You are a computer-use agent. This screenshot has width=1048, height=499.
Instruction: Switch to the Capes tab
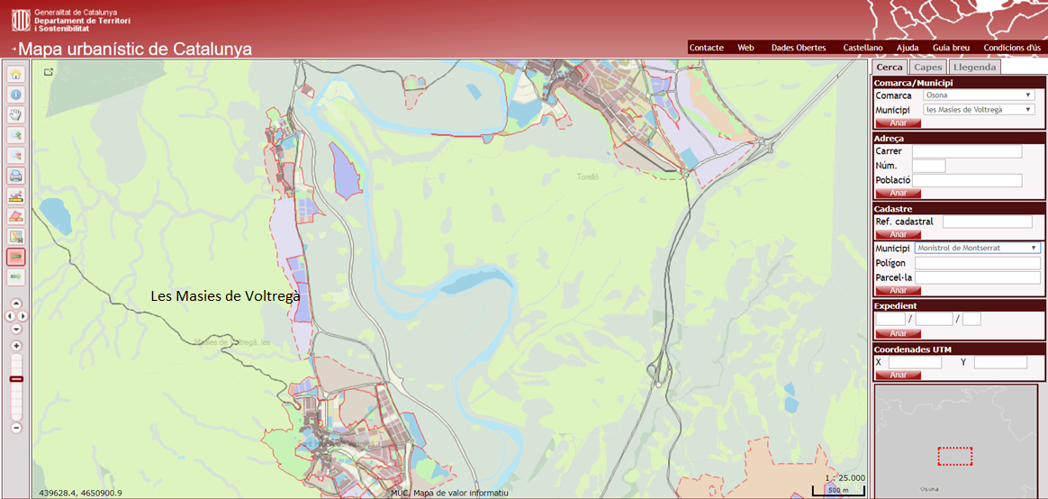point(927,67)
